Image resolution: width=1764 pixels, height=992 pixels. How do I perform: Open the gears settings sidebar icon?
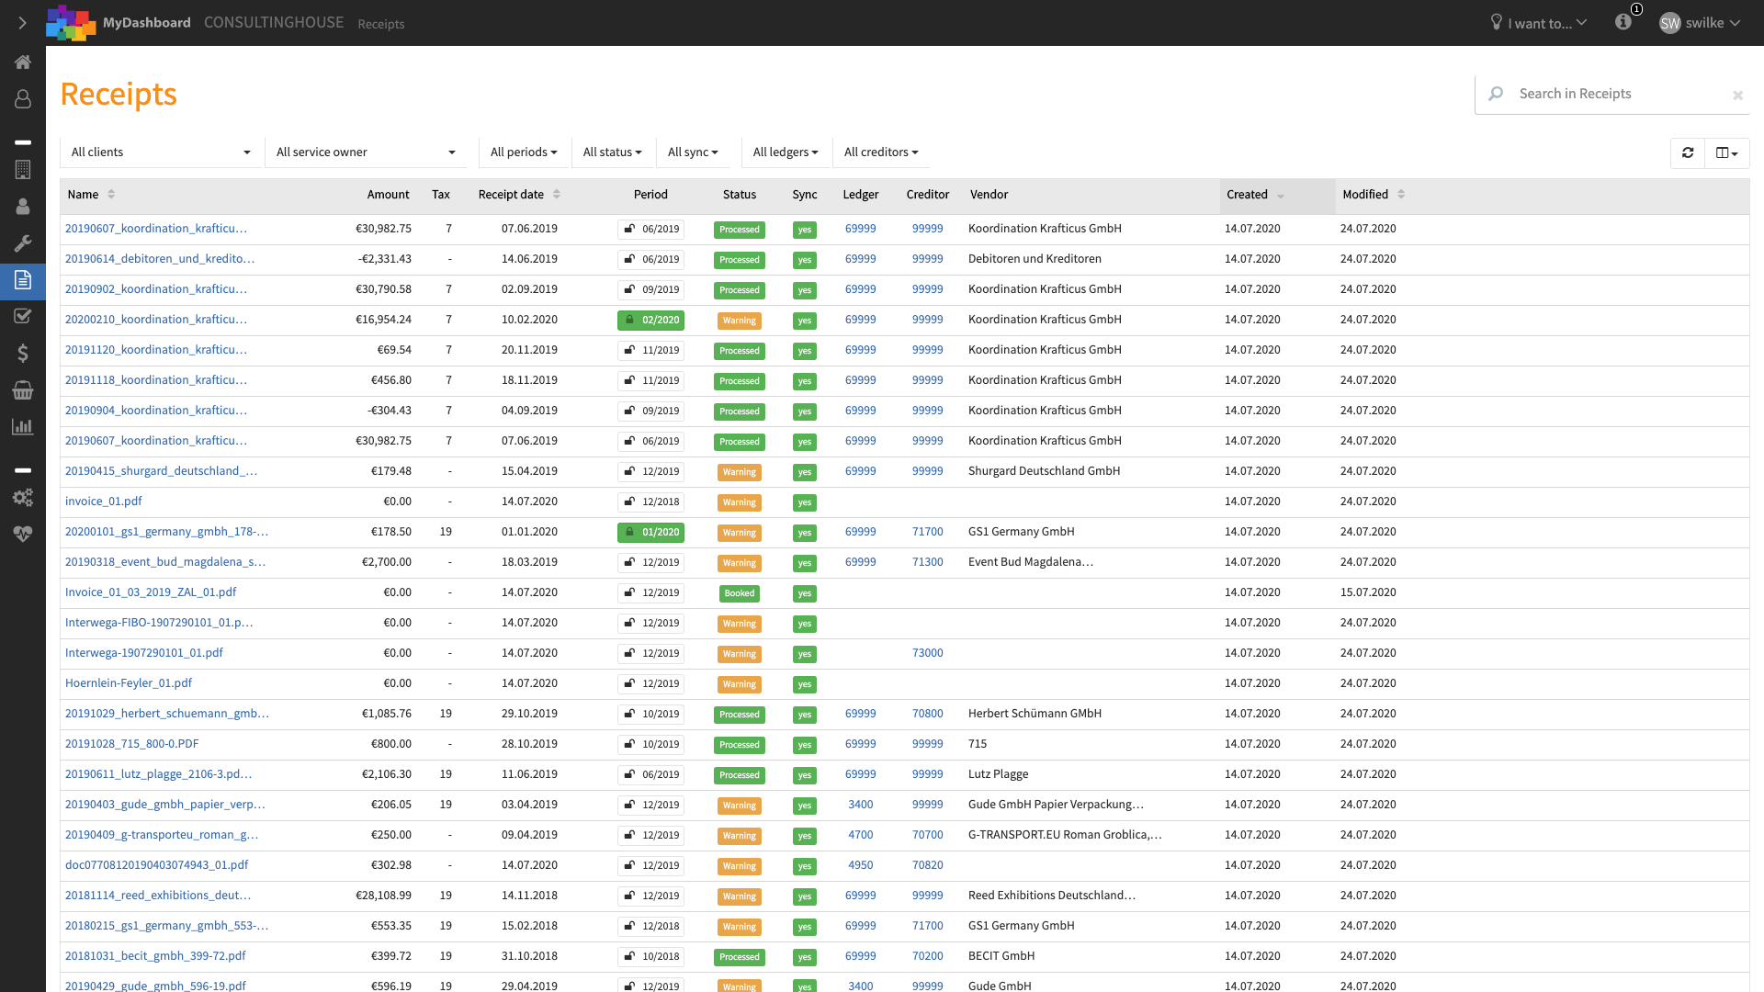pyautogui.click(x=22, y=497)
